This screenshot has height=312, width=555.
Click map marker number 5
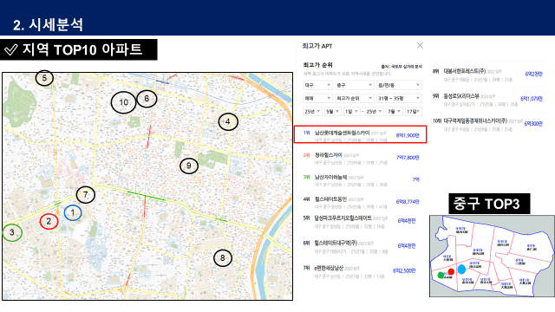click(44, 78)
